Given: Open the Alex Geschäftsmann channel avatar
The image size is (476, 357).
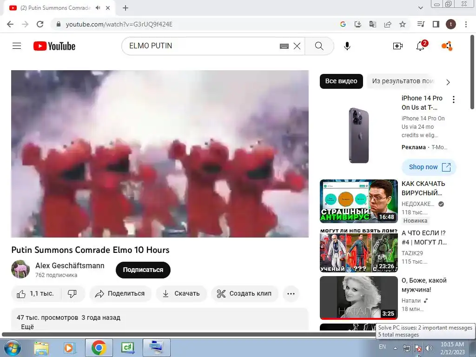Looking at the screenshot, I should (20, 269).
